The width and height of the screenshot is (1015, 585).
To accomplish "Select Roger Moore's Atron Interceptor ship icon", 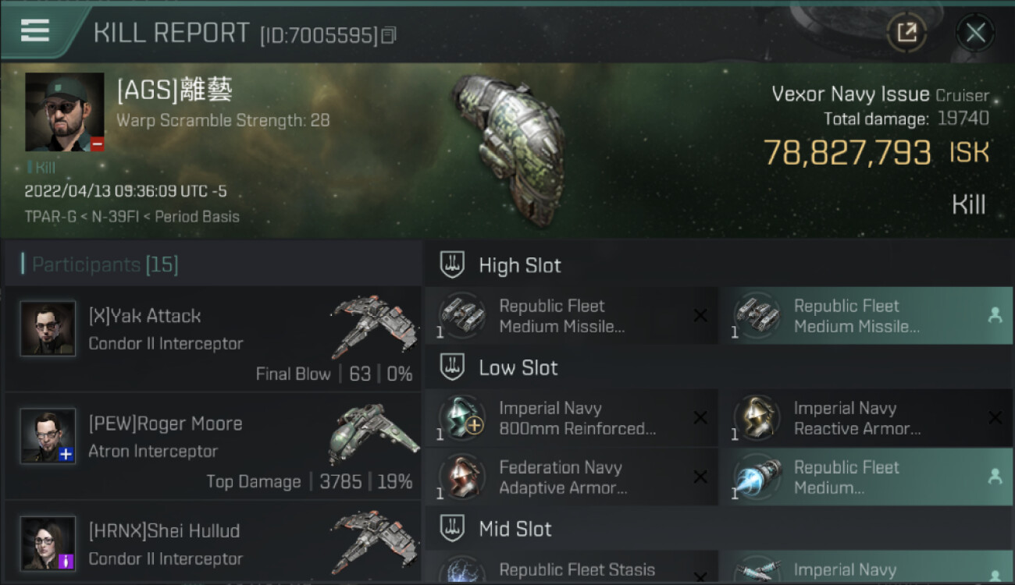I will pyautogui.click(x=372, y=433).
